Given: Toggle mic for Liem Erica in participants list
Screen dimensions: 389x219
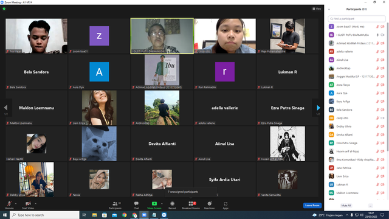Looking at the screenshot, I should click(377, 176).
